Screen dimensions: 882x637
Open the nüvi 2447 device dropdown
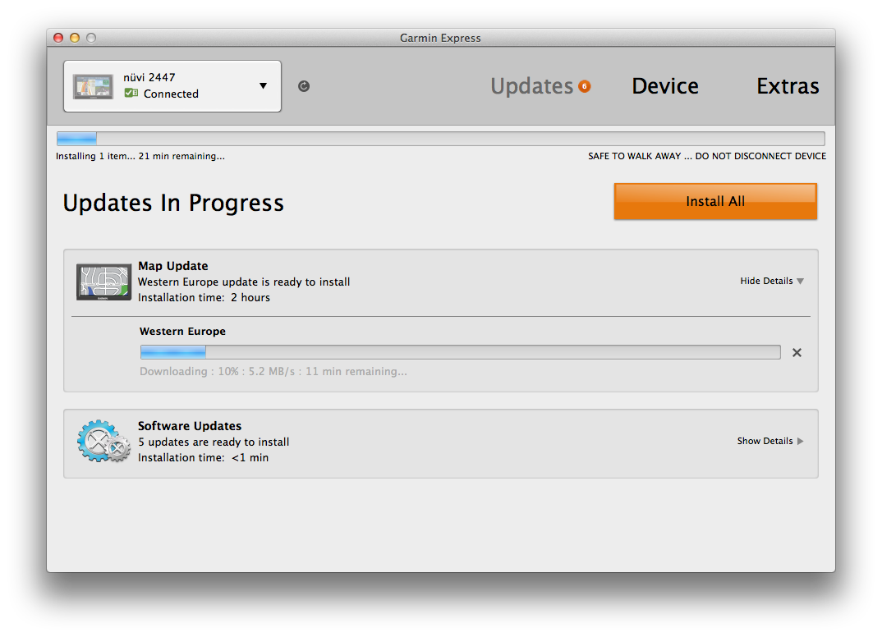click(172, 86)
